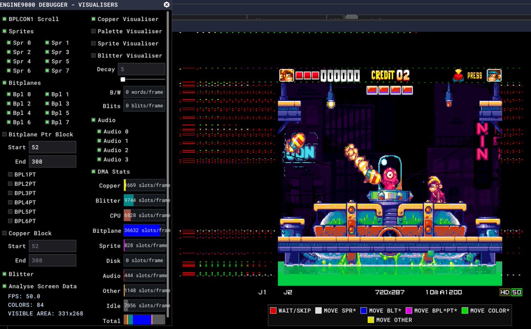This screenshot has width=531, height=329.
Task: Enable BPL5PT checkbox
Action: 10,212
